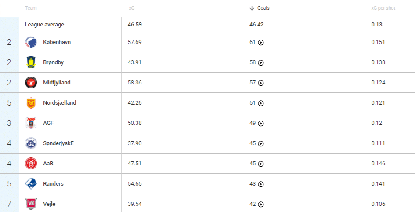Play Vejle's 42 goals video
415x212 pixels.
(x=261, y=204)
